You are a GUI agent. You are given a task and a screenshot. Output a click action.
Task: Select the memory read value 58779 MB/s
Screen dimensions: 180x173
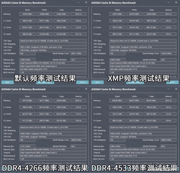[x=27, y=101]
